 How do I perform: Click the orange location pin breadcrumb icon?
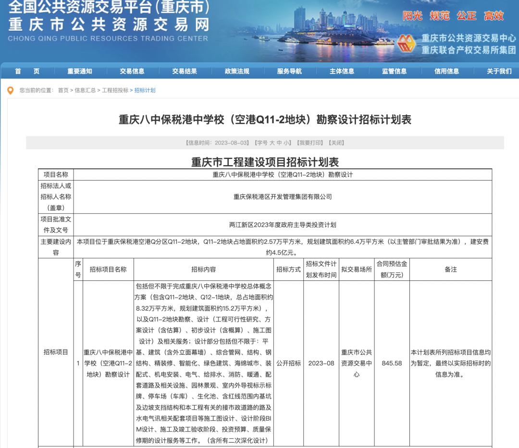point(10,90)
